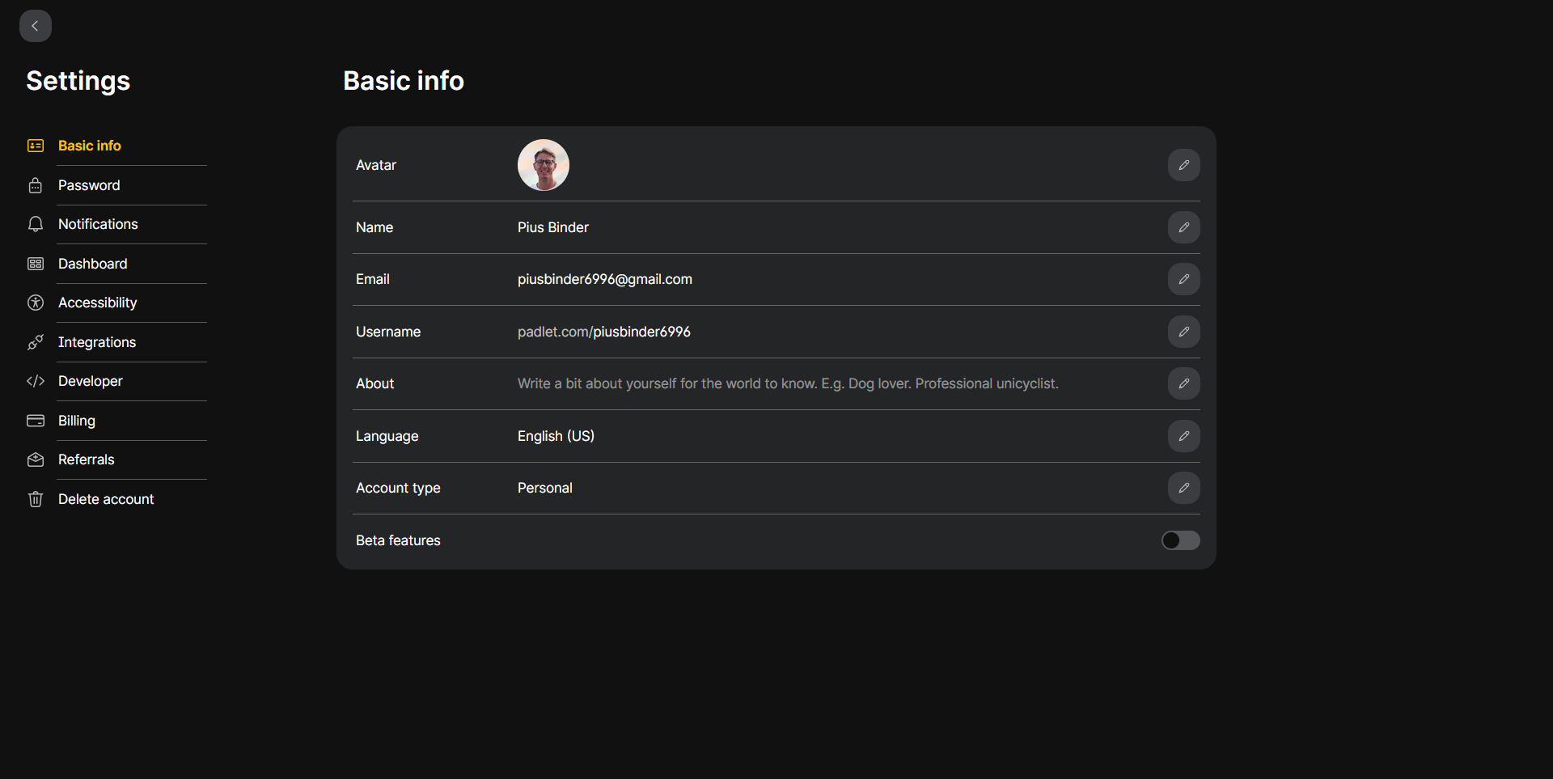Go to Notifications settings

coord(98,224)
